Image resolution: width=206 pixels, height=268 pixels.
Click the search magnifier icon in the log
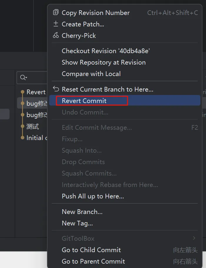23,78
